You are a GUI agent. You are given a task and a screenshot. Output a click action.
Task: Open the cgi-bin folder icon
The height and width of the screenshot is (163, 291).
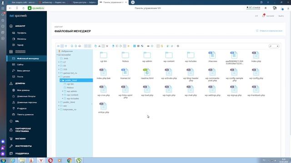[x=104, y=55]
